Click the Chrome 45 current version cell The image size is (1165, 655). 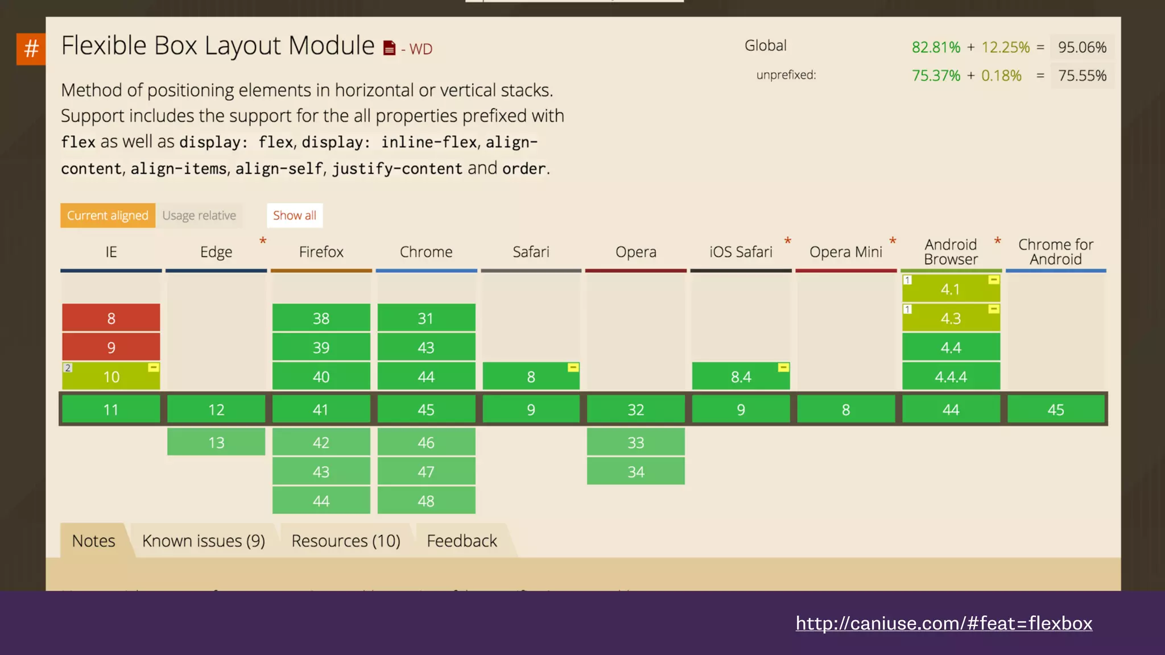tap(426, 409)
